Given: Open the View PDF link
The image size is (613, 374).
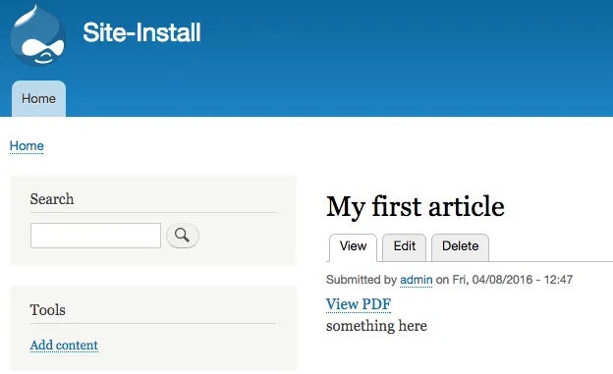Looking at the screenshot, I should tap(359, 304).
